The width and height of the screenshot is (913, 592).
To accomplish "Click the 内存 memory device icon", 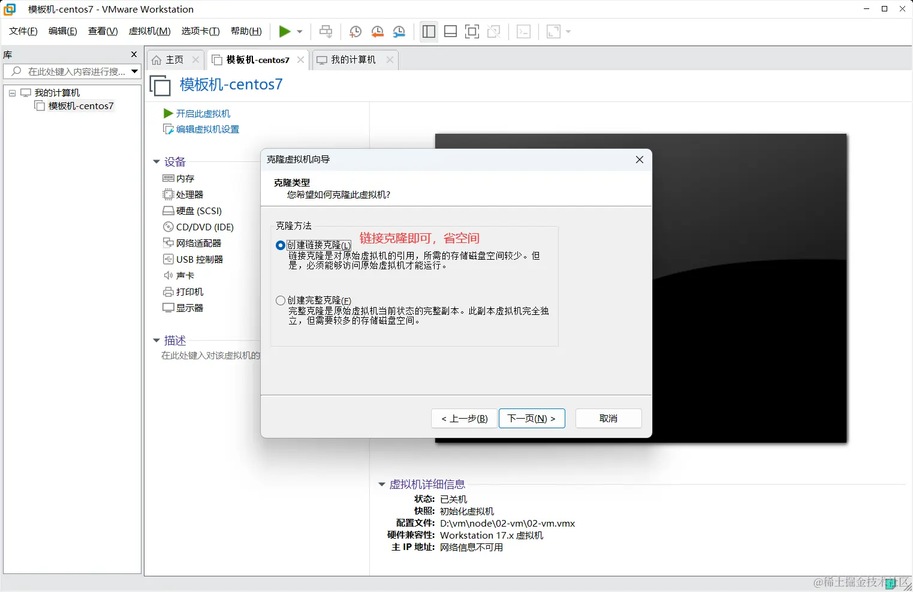I will coord(168,178).
